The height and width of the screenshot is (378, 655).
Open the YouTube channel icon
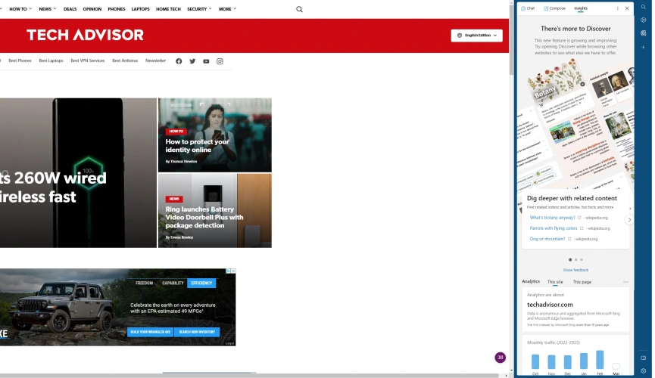pos(206,61)
